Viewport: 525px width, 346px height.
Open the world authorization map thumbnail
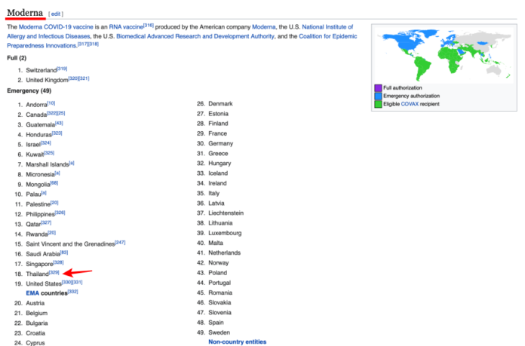tap(444, 55)
